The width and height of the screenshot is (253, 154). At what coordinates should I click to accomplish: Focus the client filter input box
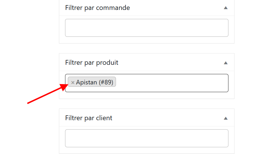tap(146, 138)
